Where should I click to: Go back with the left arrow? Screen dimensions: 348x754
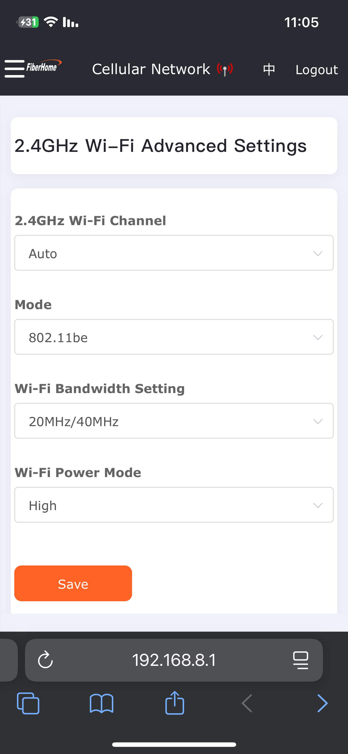click(247, 703)
